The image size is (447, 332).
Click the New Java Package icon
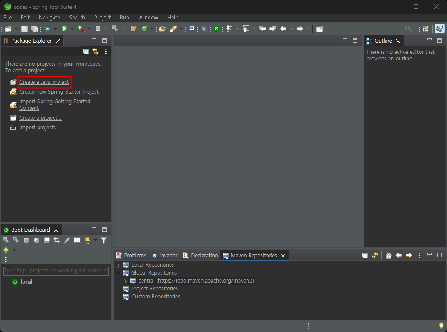coord(133,29)
